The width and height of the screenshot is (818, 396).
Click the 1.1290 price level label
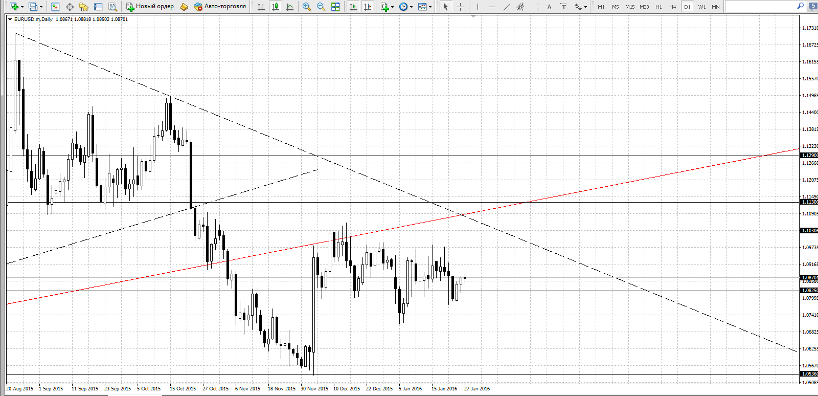tap(809, 156)
